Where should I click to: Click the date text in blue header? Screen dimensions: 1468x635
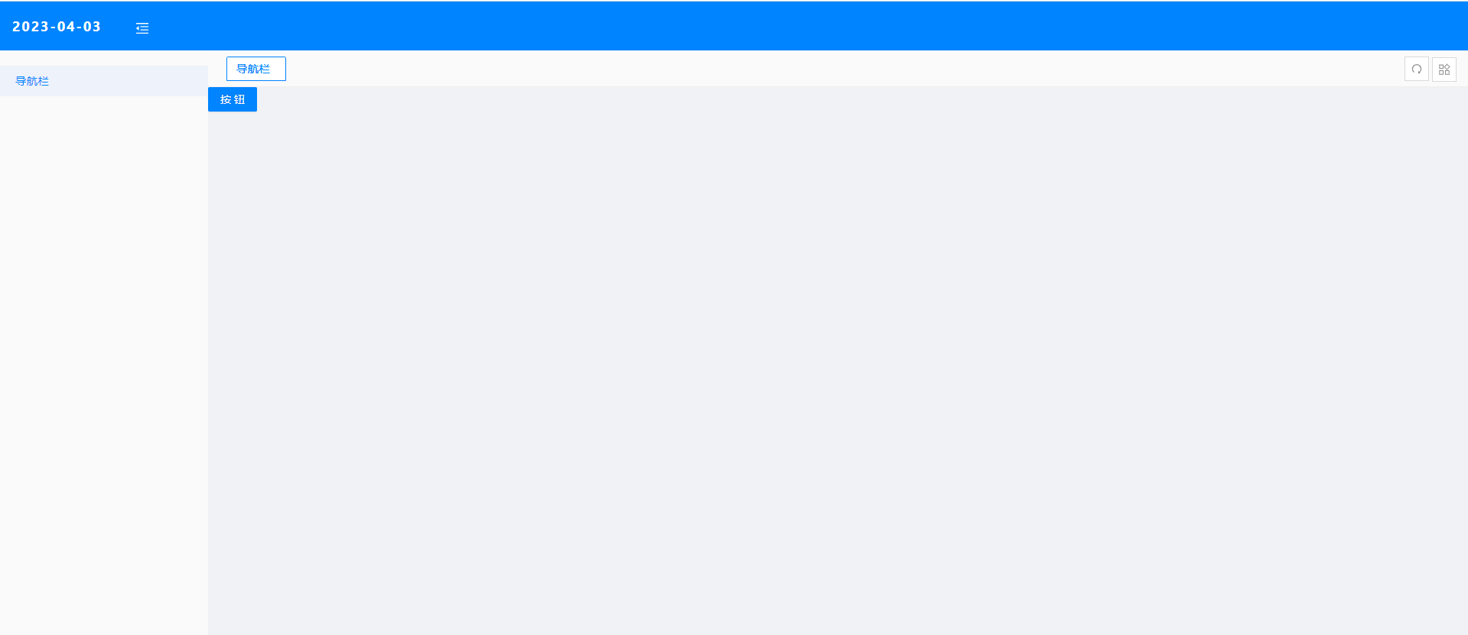click(x=57, y=27)
